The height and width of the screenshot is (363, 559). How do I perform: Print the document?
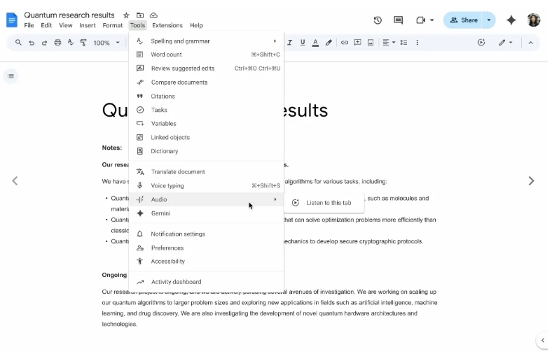coord(57,43)
